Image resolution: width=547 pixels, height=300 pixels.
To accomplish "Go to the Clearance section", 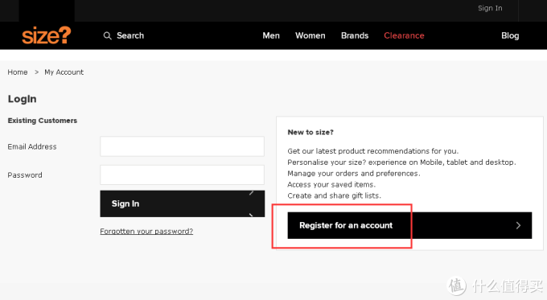I will [x=404, y=35].
